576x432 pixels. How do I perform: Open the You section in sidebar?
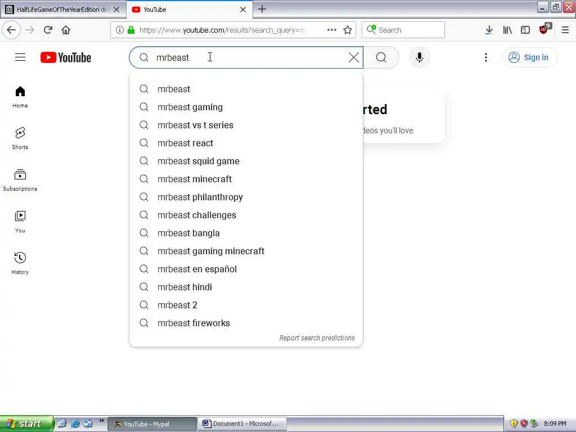pyautogui.click(x=20, y=222)
